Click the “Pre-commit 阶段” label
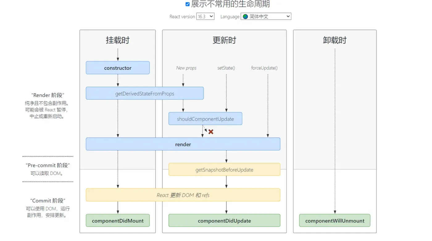432x241 pixels. pos(48,165)
